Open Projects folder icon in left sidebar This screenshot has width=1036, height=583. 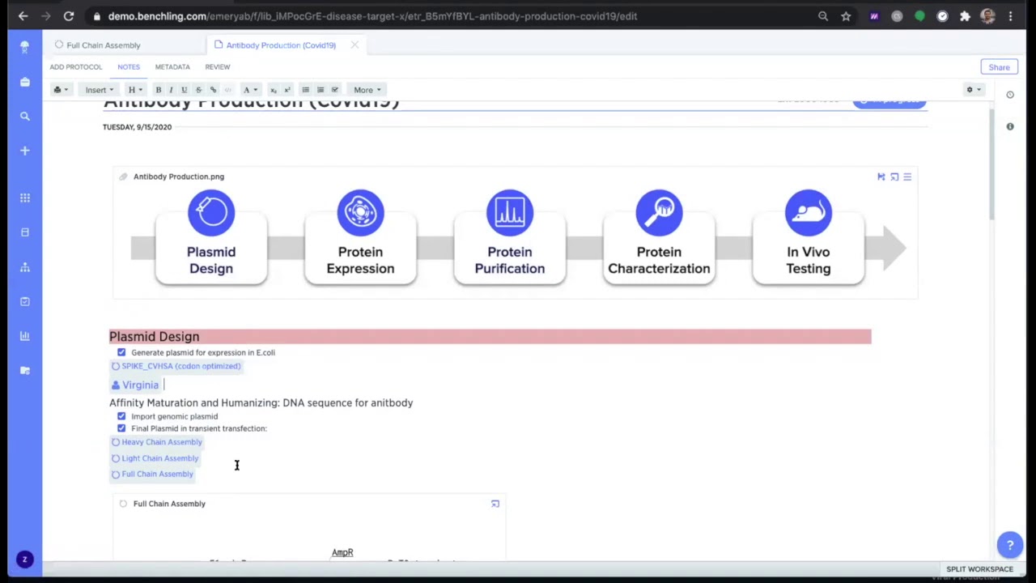(x=24, y=82)
